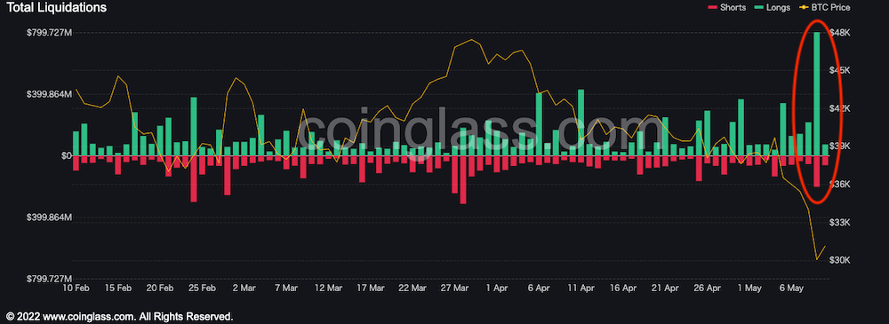
Task: Click the 22 Mar date label
Action: [412, 288]
